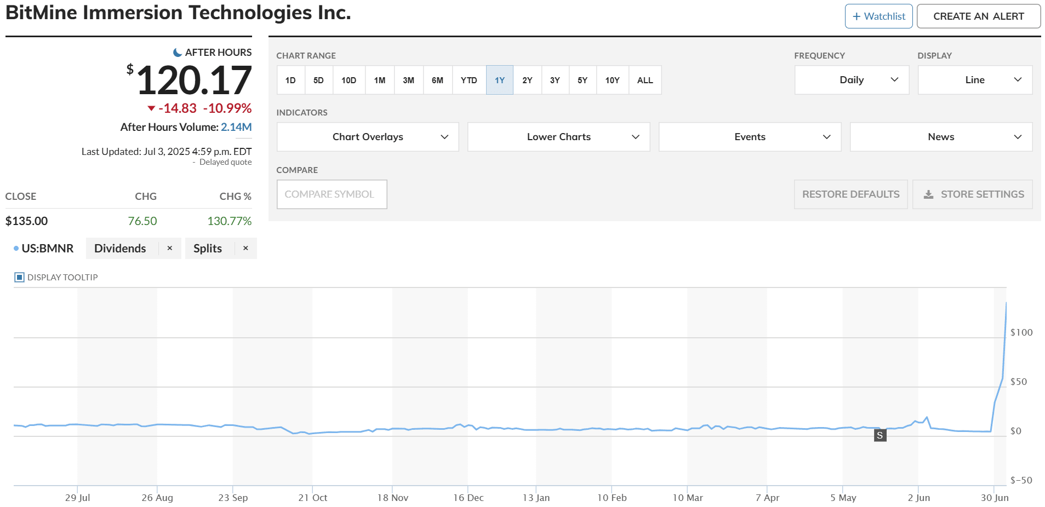
Task: Expand the News dropdown
Action: 941,137
